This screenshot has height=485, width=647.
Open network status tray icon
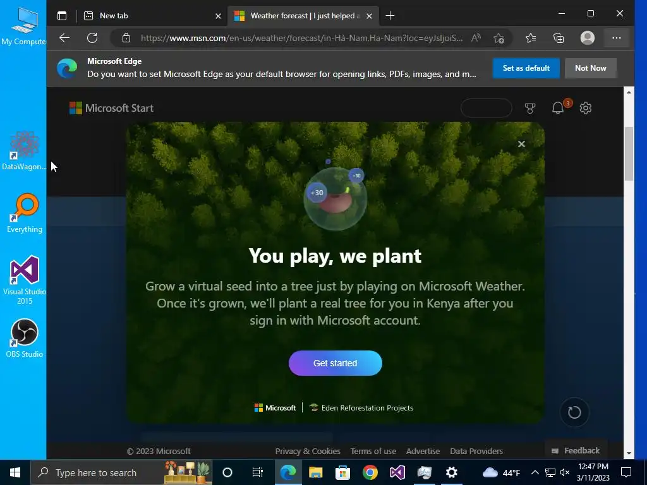(550, 472)
